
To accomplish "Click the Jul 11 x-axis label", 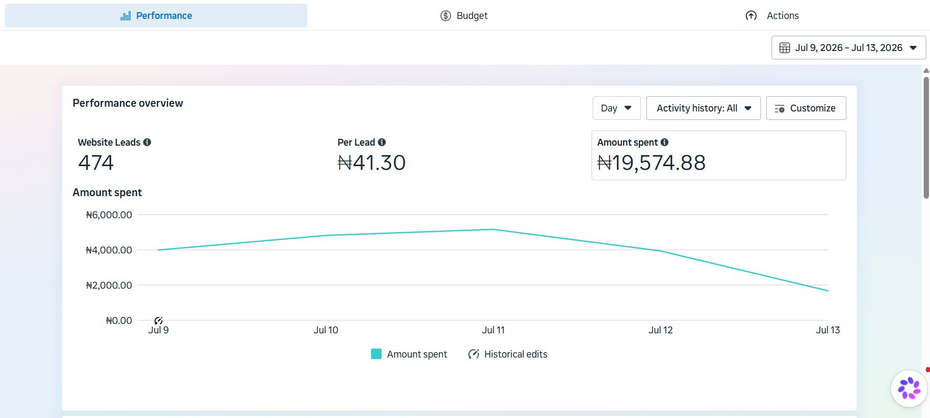I will point(493,330).
